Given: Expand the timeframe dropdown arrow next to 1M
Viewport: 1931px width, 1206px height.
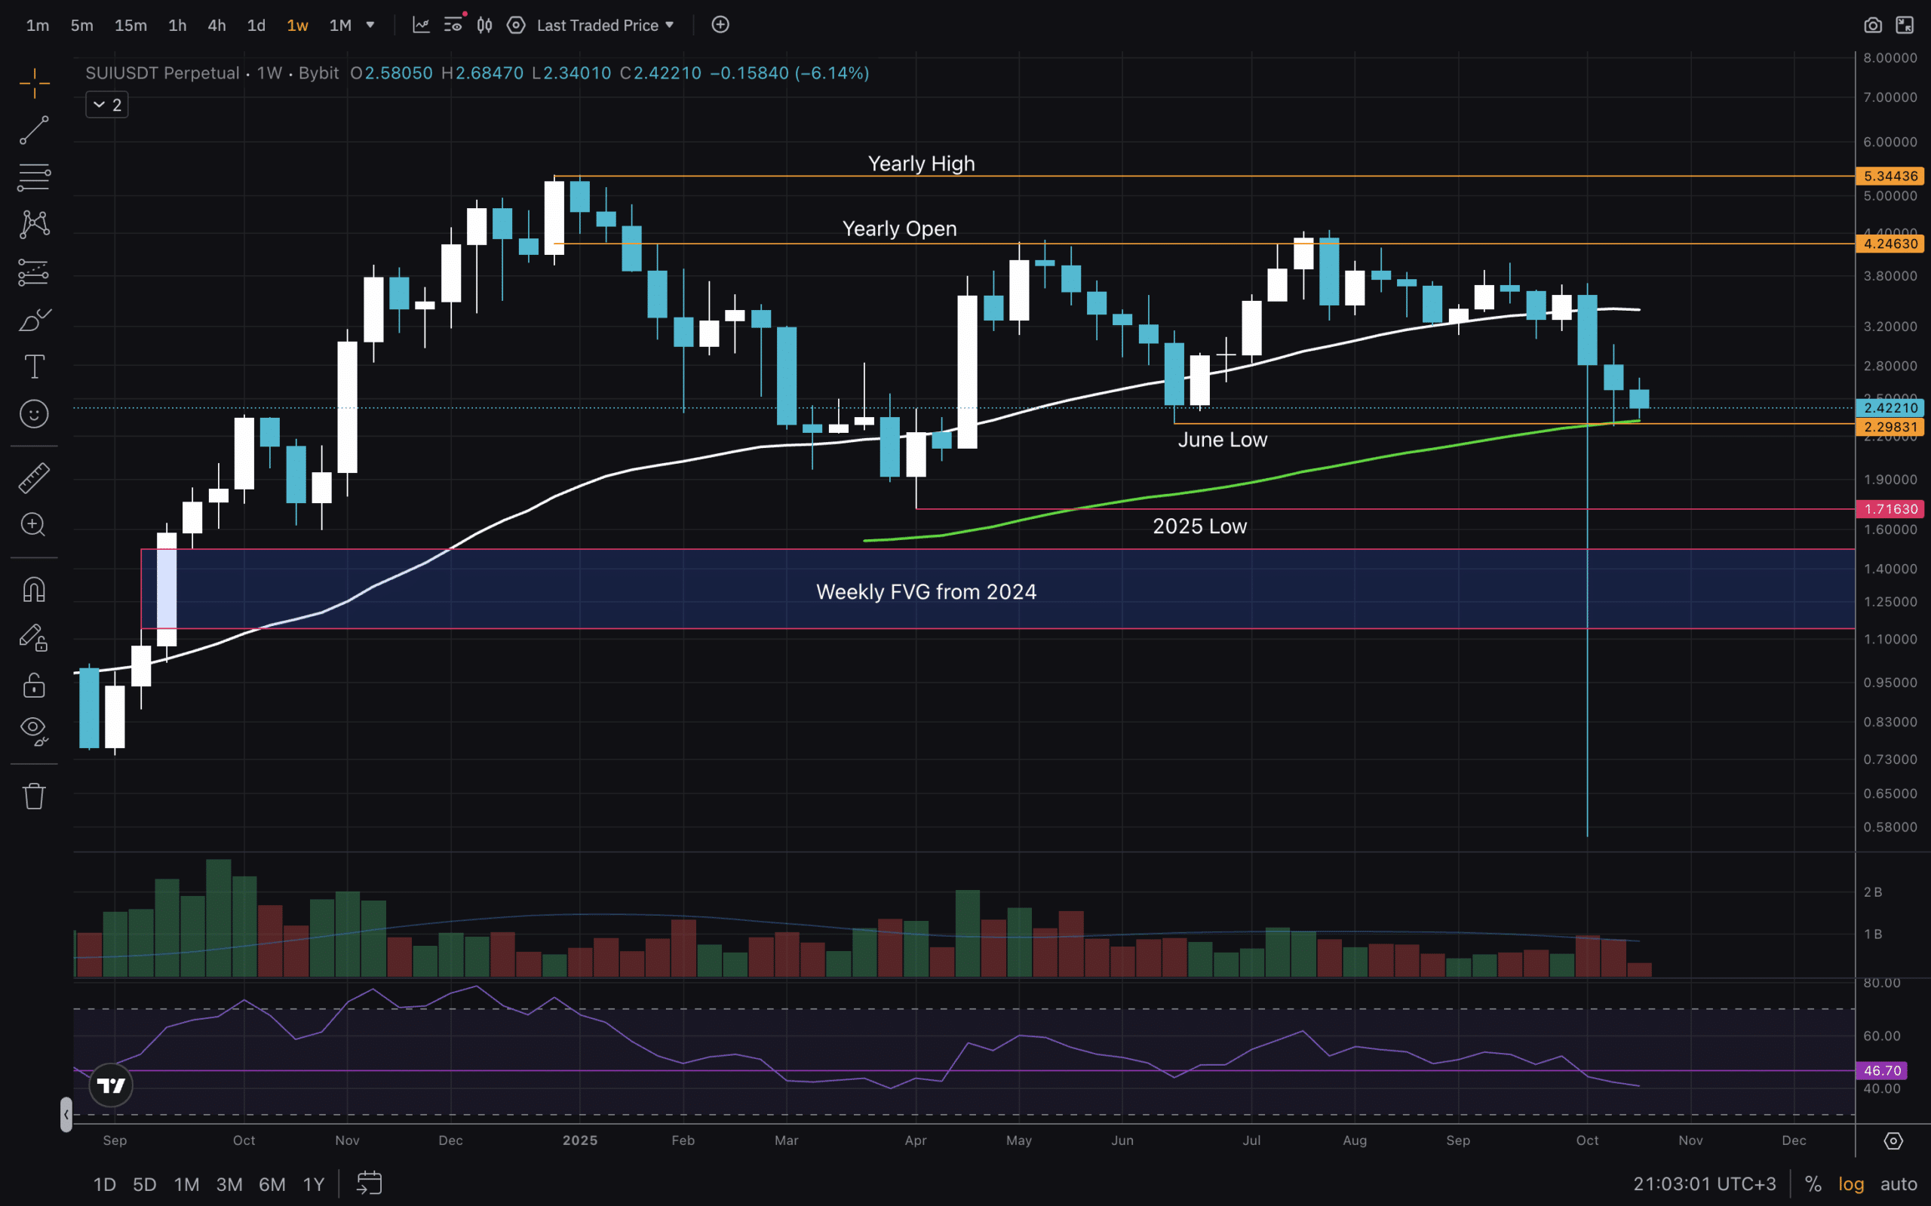Looking at the screenshot, I should (370, 26).
